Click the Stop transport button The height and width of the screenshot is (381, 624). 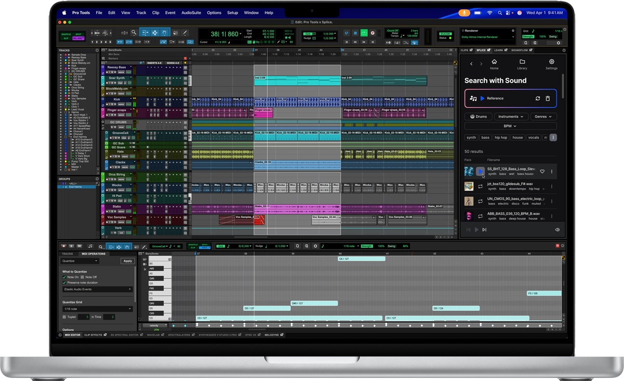click(x=355, y=33)
